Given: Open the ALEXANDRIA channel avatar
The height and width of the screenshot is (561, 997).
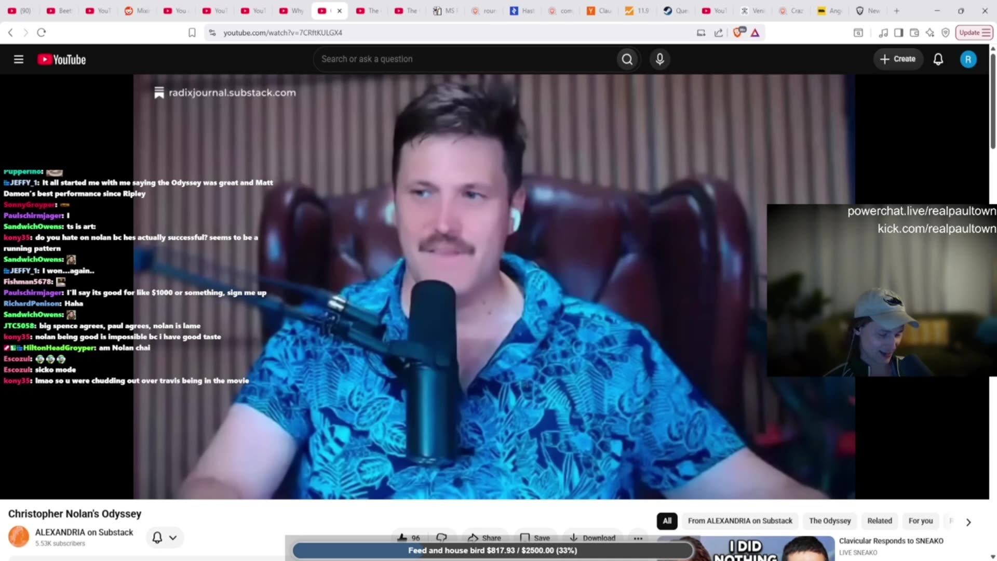Looking at the screenshot, I should coord(19,537).
